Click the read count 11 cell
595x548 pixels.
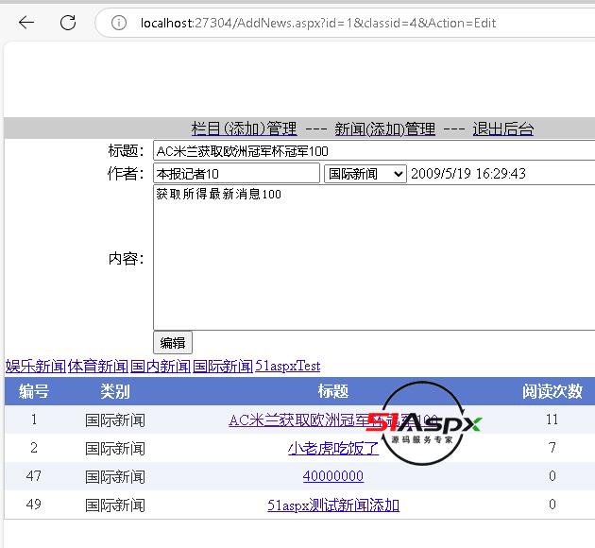(x=552, y=420)
